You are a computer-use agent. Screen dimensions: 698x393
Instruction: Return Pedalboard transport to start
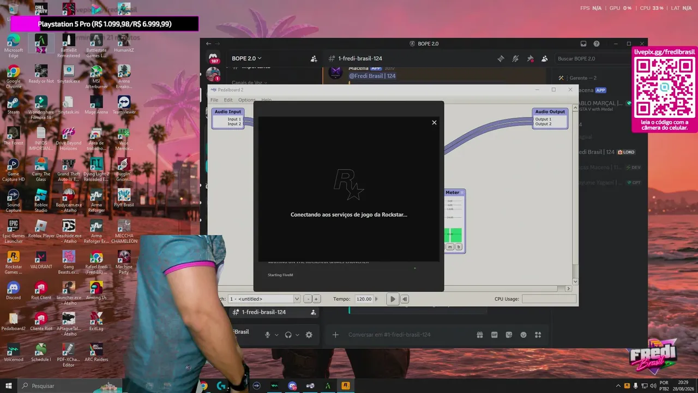(x=405, y=299)
